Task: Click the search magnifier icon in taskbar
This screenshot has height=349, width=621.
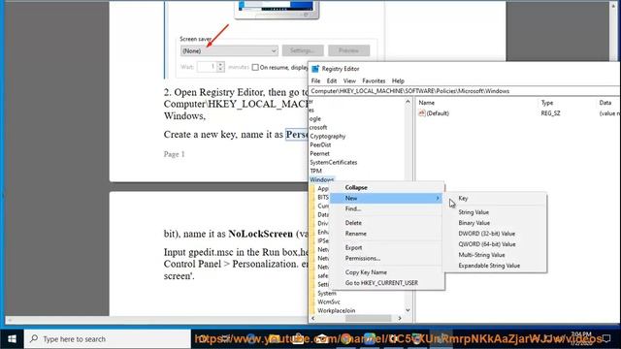Action: [x=34, y=338]
